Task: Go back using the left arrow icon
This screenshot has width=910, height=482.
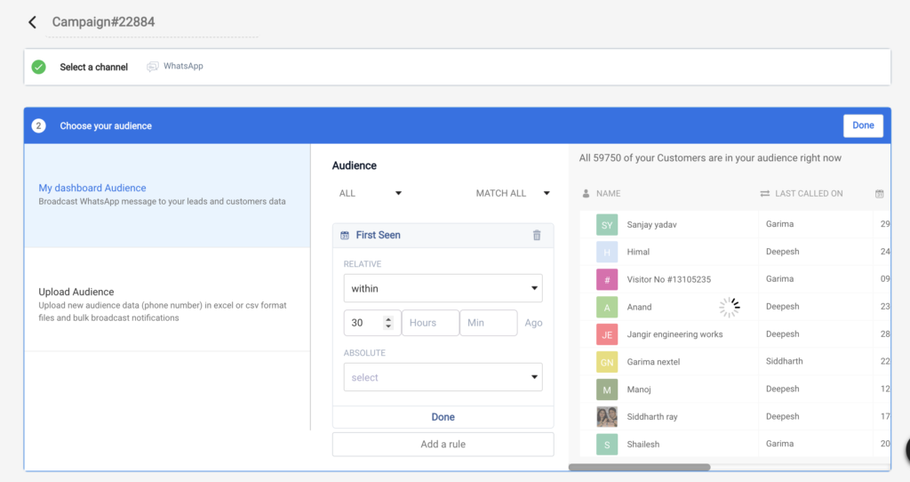Action: (x=32, y=22)
